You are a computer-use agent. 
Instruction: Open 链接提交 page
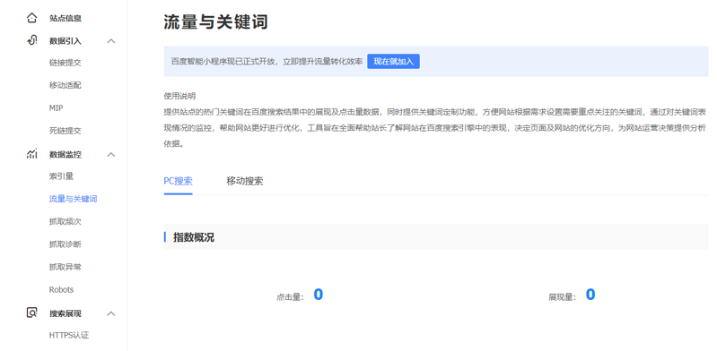pyautogui.click(x=66, y=63)
